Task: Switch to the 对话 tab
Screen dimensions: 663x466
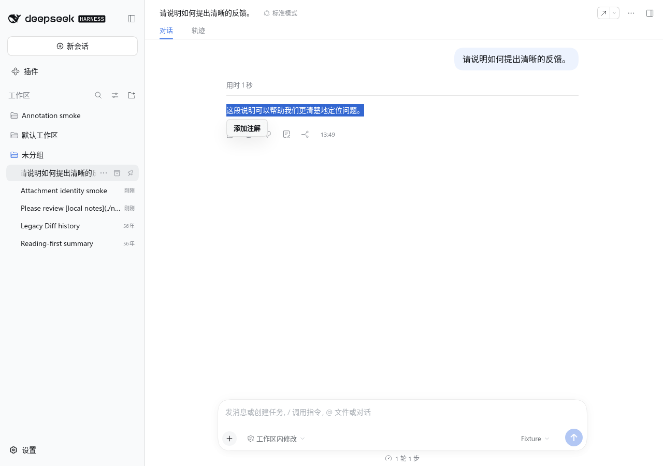Action: [x=166, y=31]
